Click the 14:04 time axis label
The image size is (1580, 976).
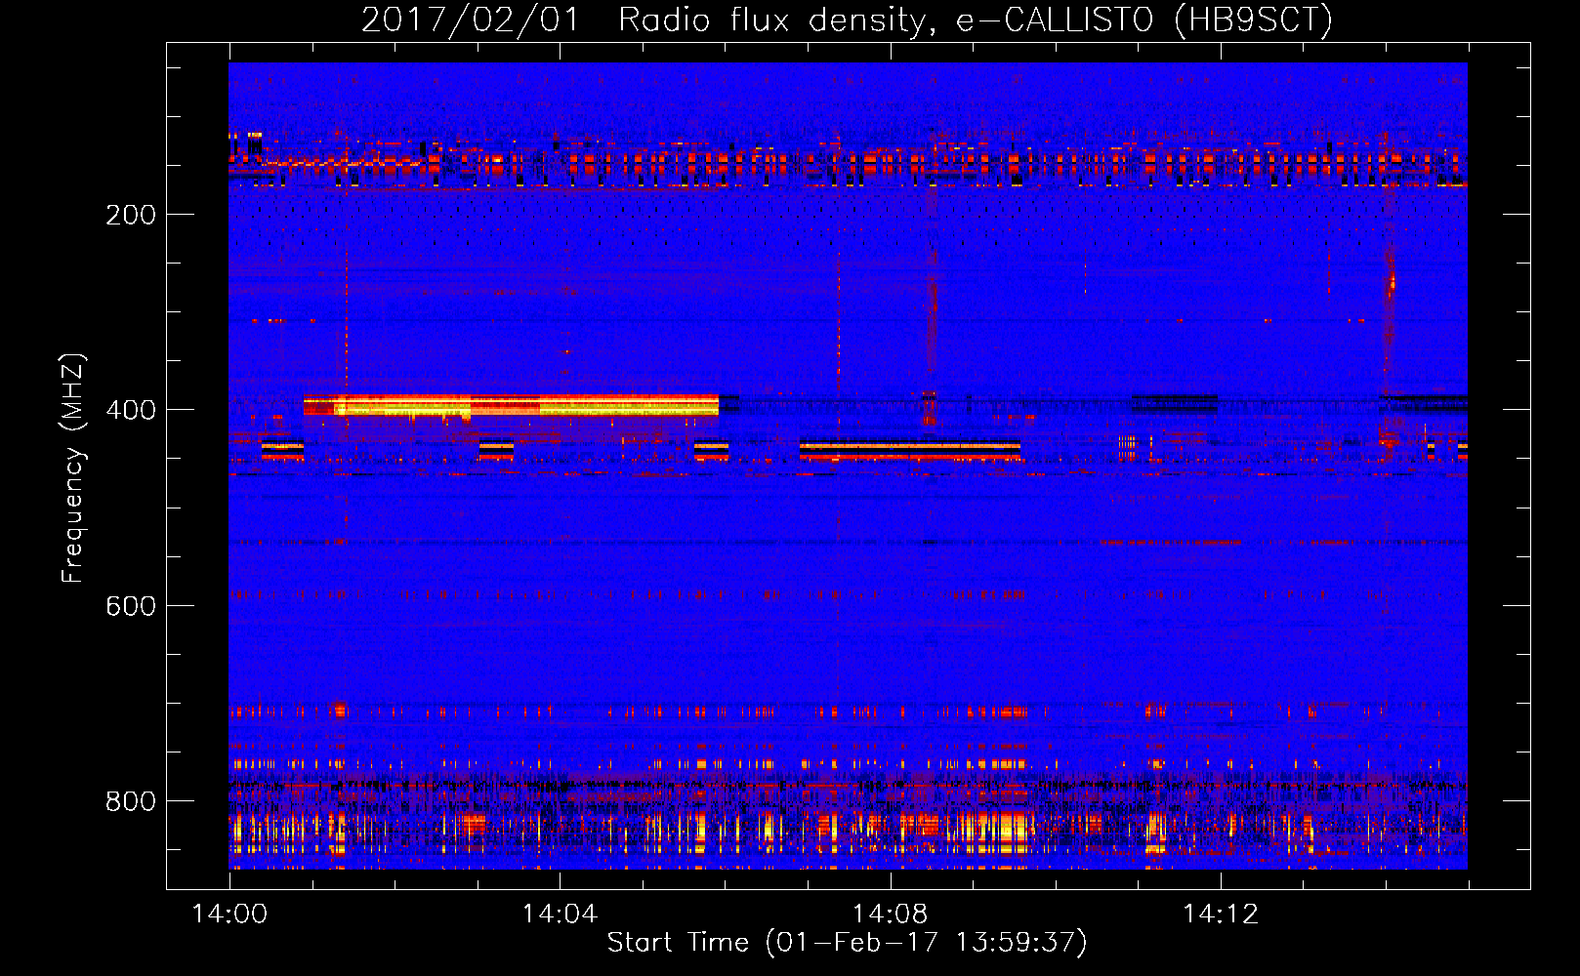(x=560, y=915)
